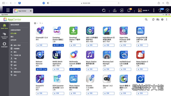Open the grid view mode dropdown
Screen dimensions: 171x96
36,23
